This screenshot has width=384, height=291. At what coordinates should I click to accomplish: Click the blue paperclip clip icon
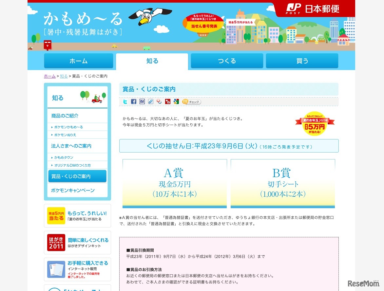pyautogui.click(x=151, y=101)
